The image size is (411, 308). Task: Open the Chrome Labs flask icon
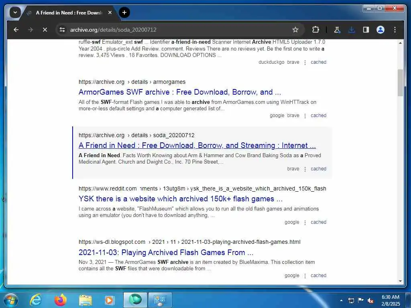click(337, 30)
